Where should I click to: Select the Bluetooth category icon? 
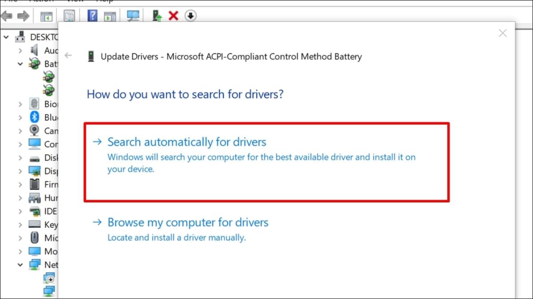point(34,117)
